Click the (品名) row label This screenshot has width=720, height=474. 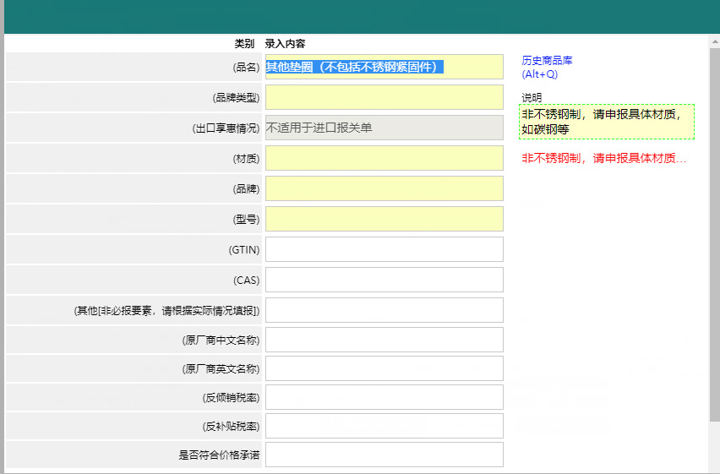[246, 68]
